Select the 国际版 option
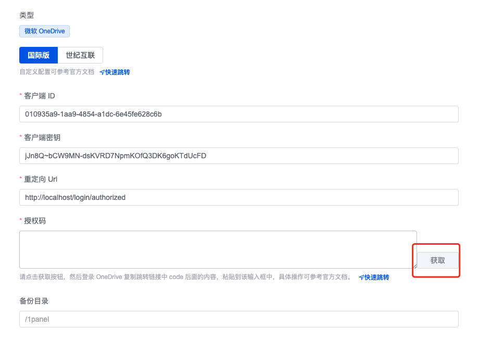Viewport: 480px width, 353px height. (39, 55)
